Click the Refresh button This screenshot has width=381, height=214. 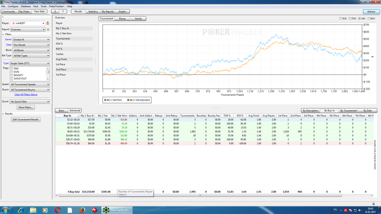click(371, 11)
